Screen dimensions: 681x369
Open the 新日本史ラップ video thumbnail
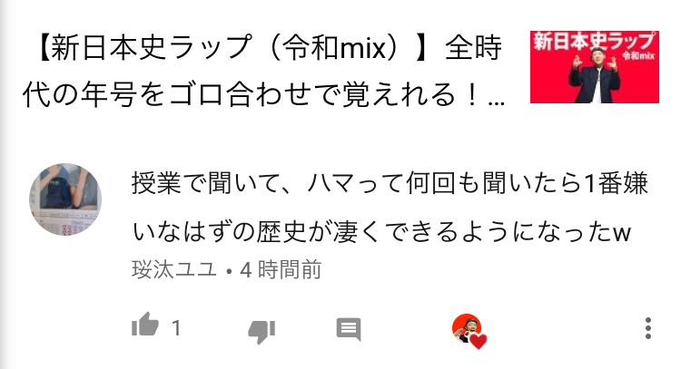tap(595, 67)
